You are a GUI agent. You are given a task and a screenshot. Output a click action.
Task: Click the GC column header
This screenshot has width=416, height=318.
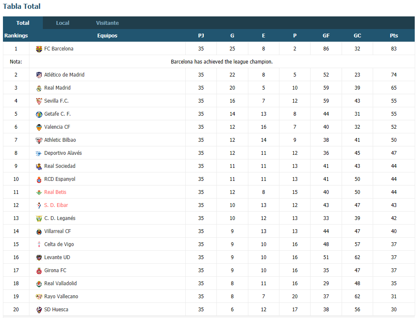tap(357, 35)
